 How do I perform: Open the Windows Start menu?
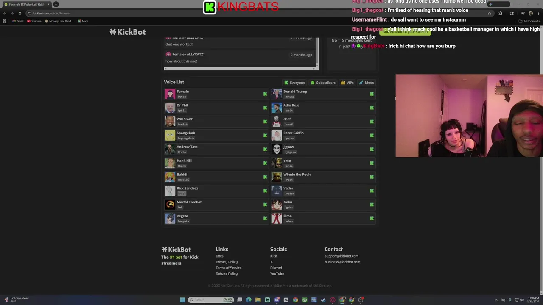click(x=182, y=300)
